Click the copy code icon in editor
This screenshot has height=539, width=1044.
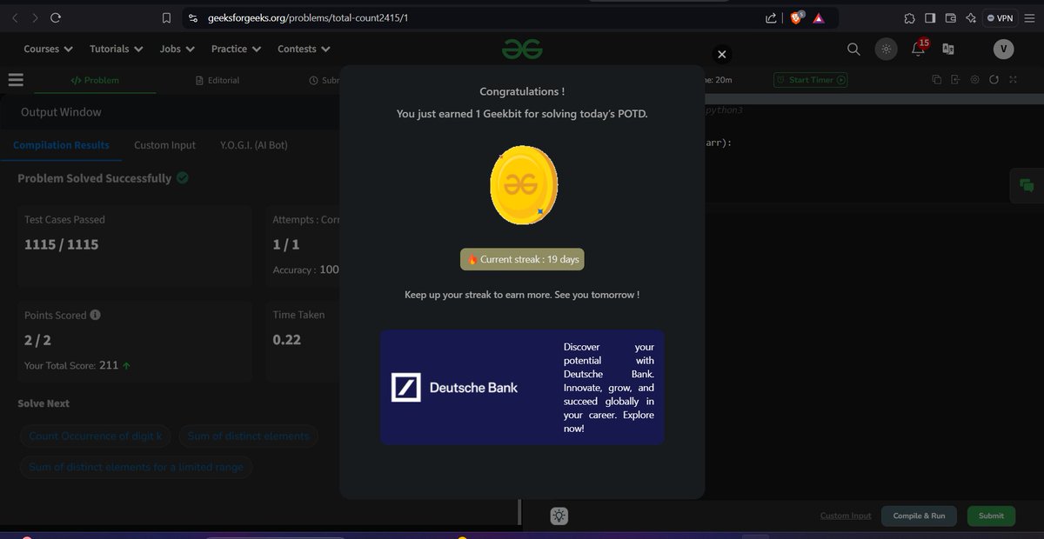click(937, 80)
